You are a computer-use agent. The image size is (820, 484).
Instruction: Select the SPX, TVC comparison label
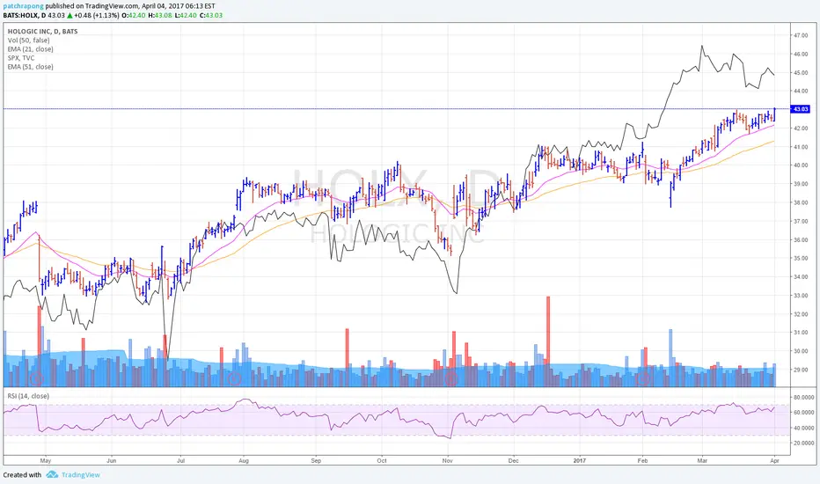[21, 58]
